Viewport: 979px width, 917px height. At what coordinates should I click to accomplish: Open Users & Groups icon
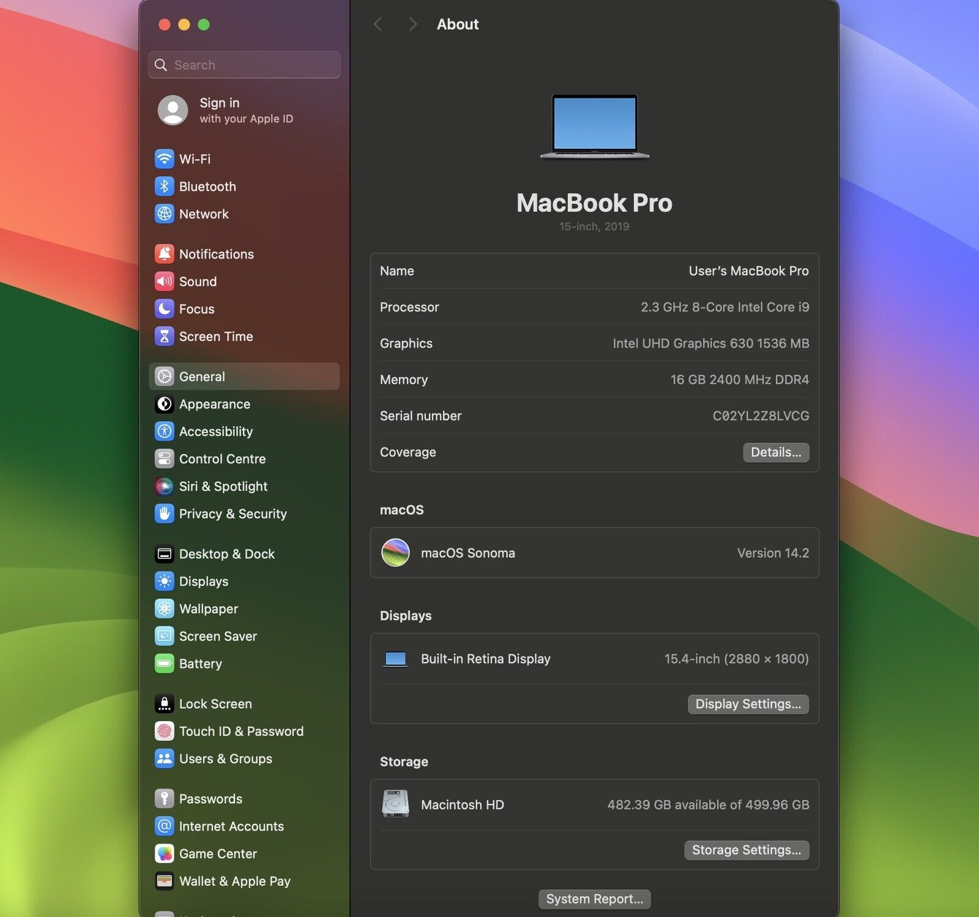pyautogui.click(x=164, y=759)
